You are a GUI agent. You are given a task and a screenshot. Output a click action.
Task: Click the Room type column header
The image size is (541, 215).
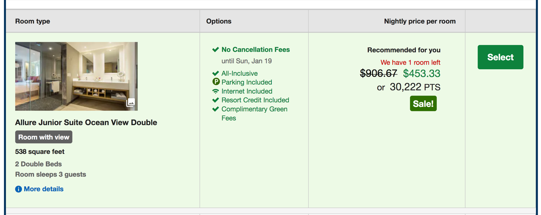33,21
